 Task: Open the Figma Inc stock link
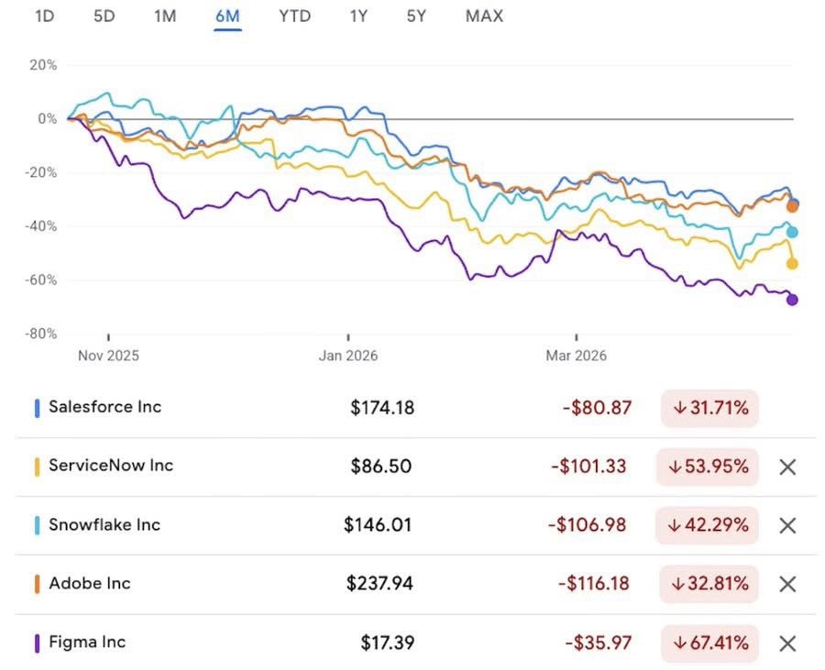point(87,643)
